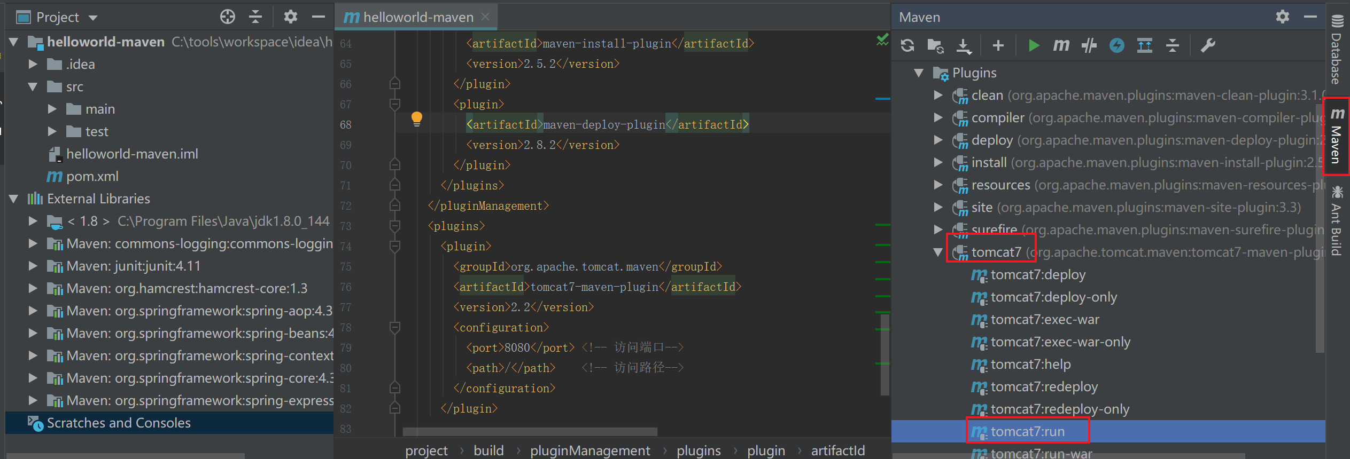The image size is (1350, 459).
Task: Click Collapse All in Project panel
Action: pyautogui.click(x=256, y=17)
